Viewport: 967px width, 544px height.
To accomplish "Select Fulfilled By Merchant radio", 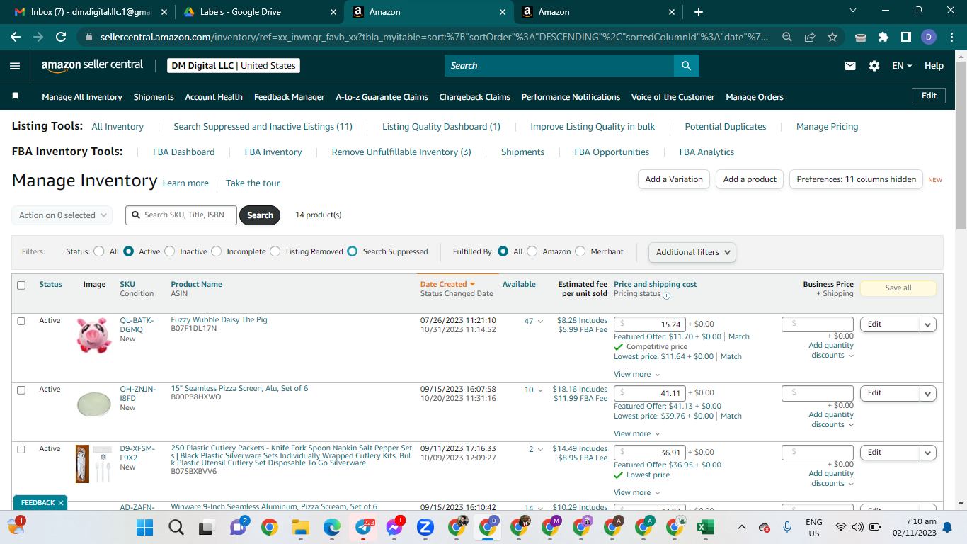I will tap(580, 251).
